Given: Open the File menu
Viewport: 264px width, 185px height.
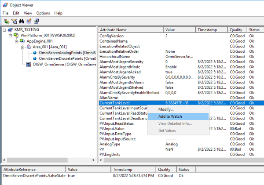Looking at the screenshot, I should pyautogui.click(x=5, y=13).
